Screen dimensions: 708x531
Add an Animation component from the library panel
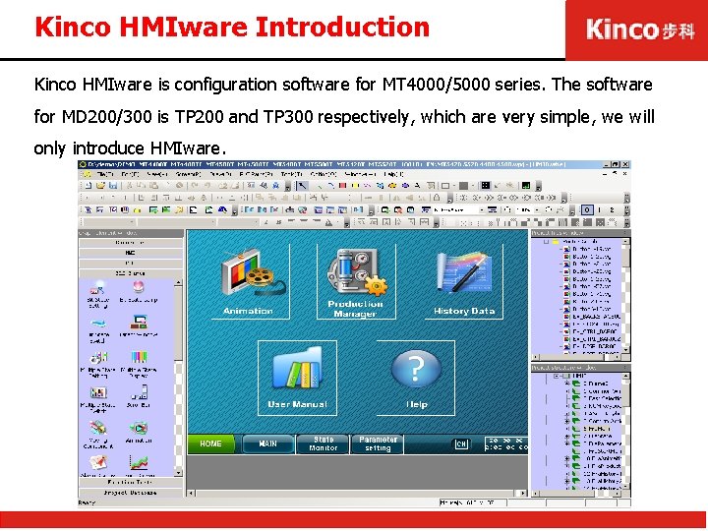click(139, 433)
